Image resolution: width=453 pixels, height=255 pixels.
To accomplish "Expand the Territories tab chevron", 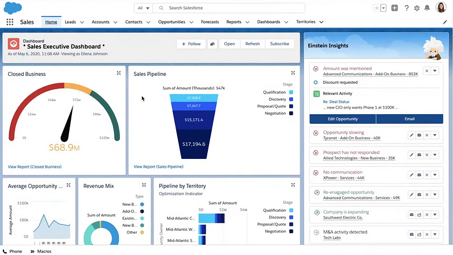I will pyautogui.click(x=321, y=22).
